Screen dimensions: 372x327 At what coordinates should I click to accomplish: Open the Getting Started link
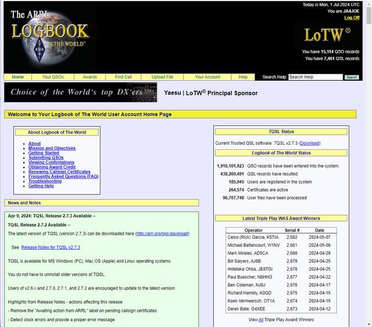[x=44, y=153]
